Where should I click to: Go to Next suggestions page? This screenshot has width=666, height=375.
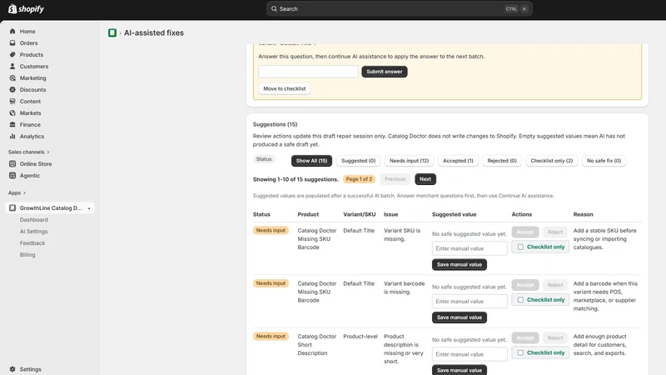[425, 179]
